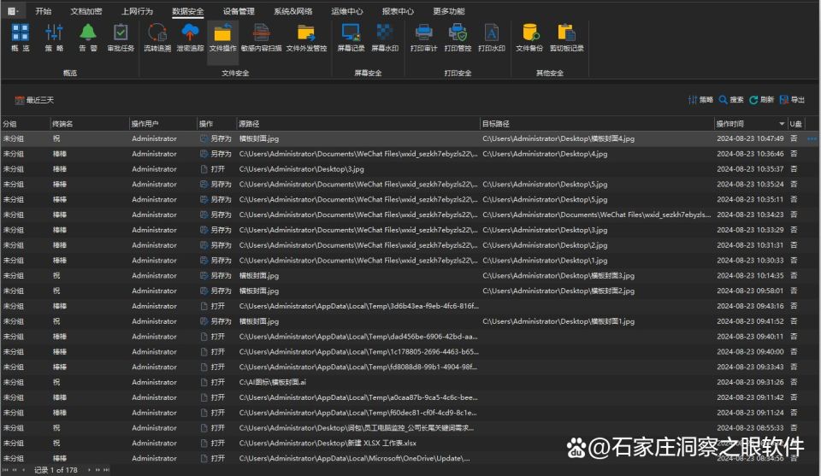The width and height of the screenshot is (821, 476).
Task: Click the 导出 export button
Action: pyautogui.click(x=792, y=99)
